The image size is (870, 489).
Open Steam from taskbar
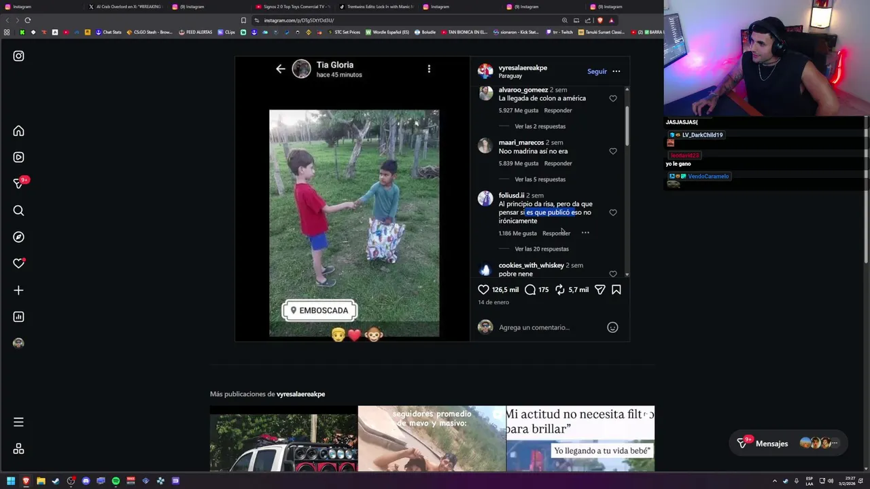click(x=56, y=481)
